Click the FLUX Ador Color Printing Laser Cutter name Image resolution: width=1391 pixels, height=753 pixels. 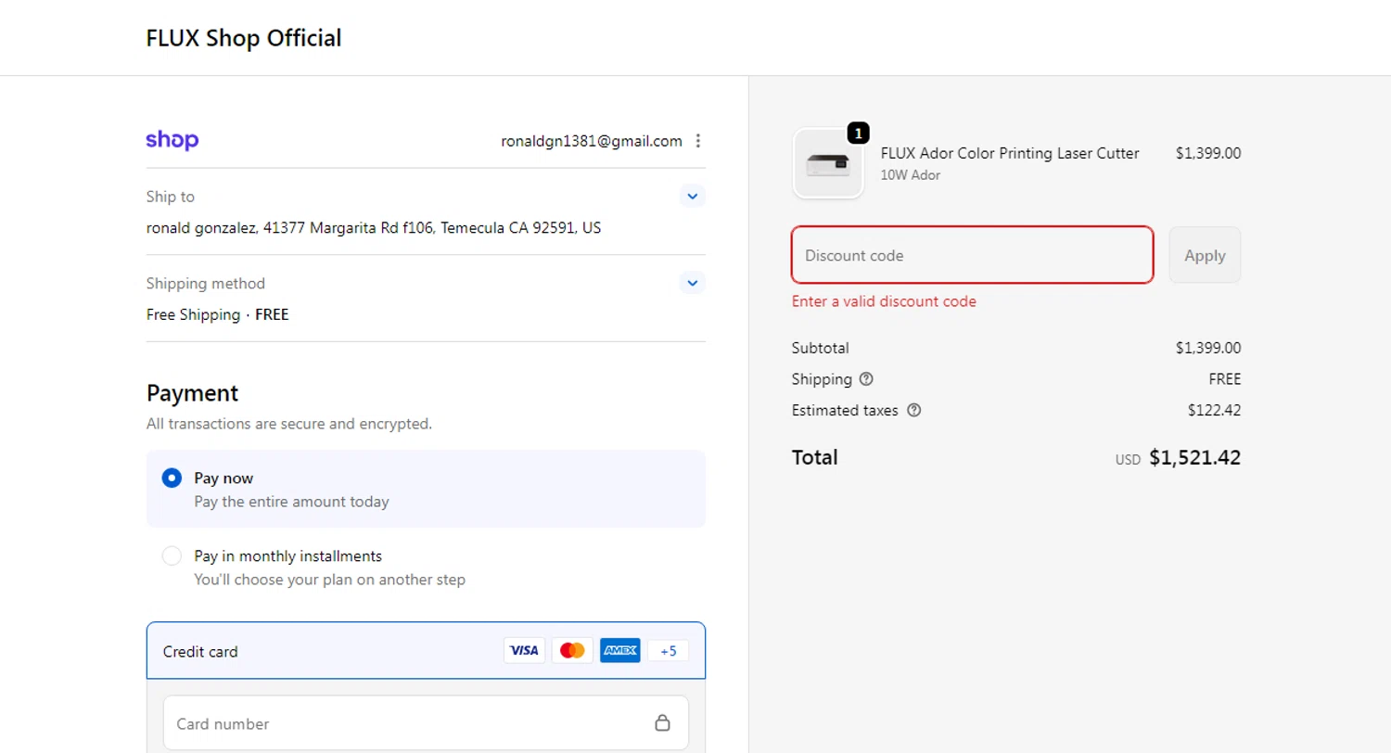click(x=1010, y=153)
